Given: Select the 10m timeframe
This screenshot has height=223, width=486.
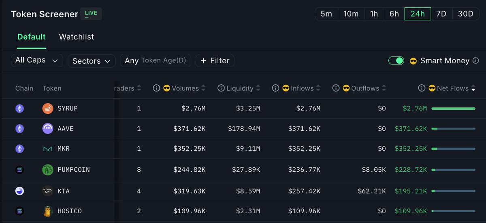Looking at the screenshot, I should pos(351,14).
